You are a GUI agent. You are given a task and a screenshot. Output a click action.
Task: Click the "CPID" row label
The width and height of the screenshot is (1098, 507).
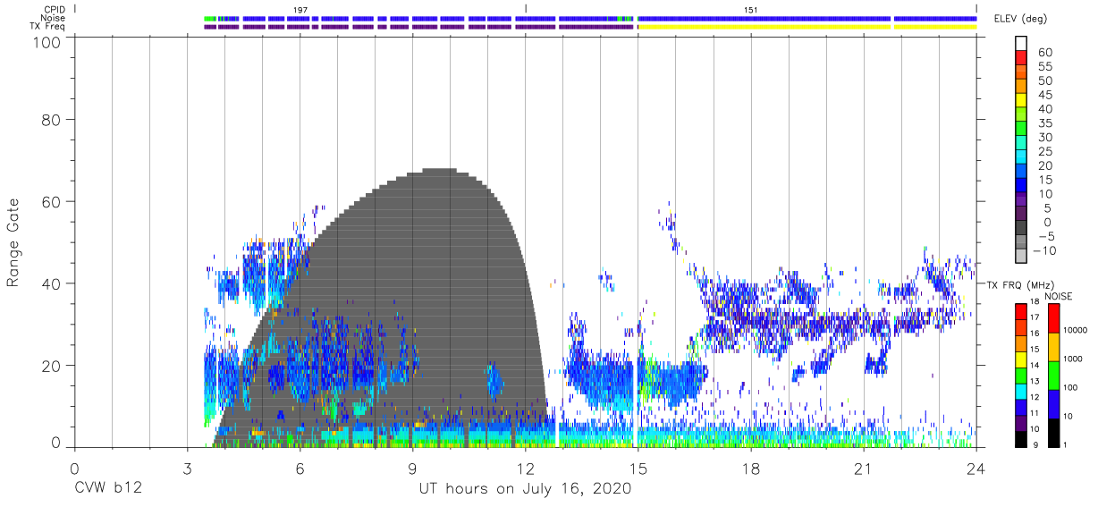(54, 9)
